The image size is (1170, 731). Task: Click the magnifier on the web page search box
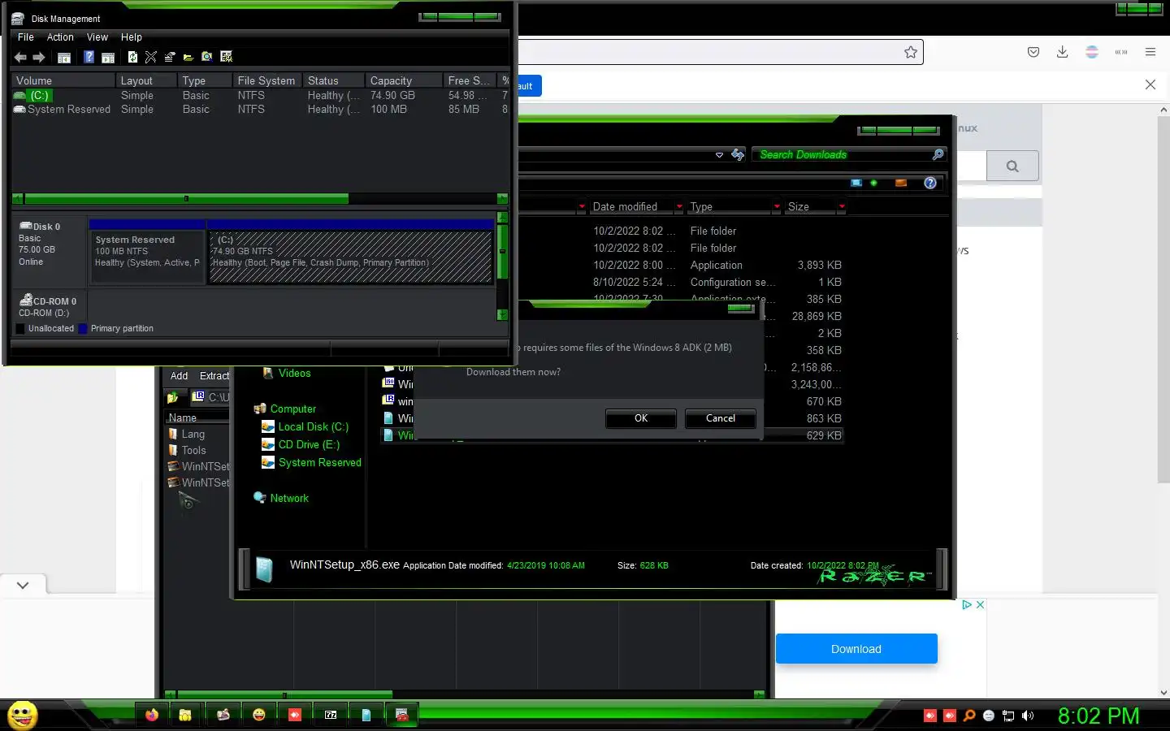point(1012,167)
